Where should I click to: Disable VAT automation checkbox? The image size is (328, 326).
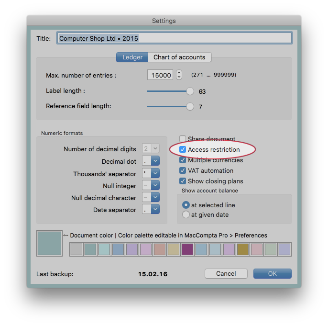pos(183,170)
